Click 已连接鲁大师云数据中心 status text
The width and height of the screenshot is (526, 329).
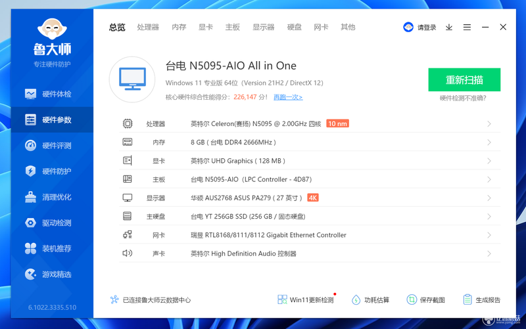(x=156, y=300)
